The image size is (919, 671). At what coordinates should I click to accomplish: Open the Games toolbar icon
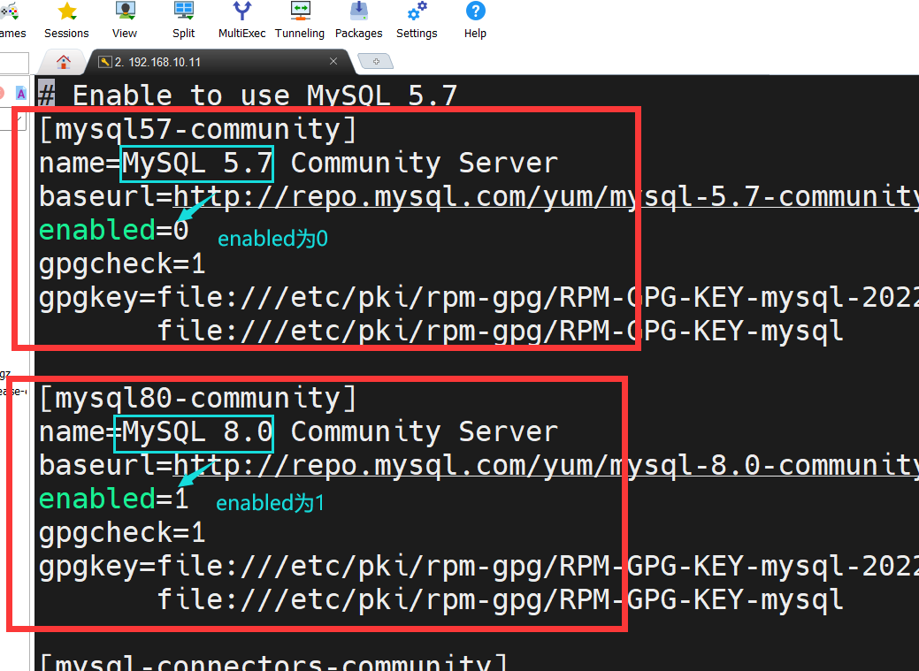(x=11, y=20)
